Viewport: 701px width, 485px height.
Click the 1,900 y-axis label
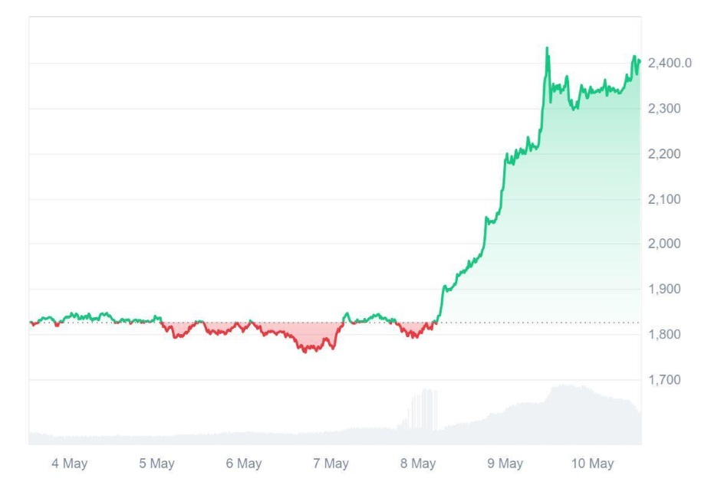coord(664,290)
